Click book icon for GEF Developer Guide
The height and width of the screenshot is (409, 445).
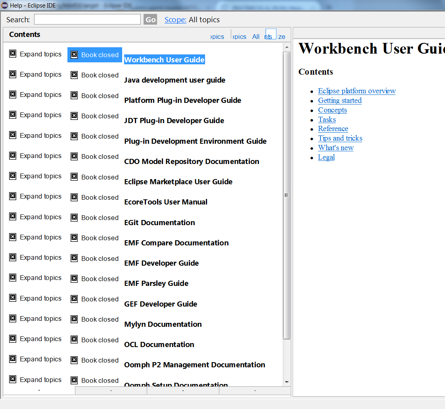(74, 299)
